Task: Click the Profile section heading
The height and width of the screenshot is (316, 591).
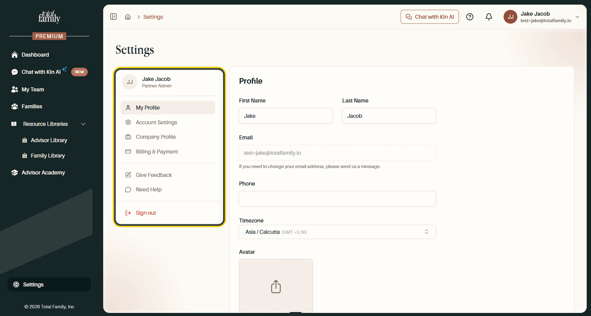Action: tap(251, 81)
